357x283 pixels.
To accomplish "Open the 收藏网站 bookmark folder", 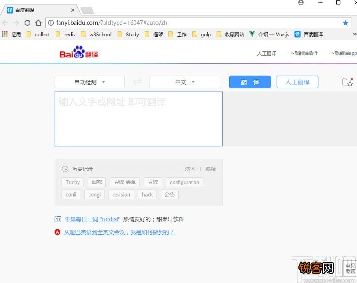I will [x=230, y=34].
